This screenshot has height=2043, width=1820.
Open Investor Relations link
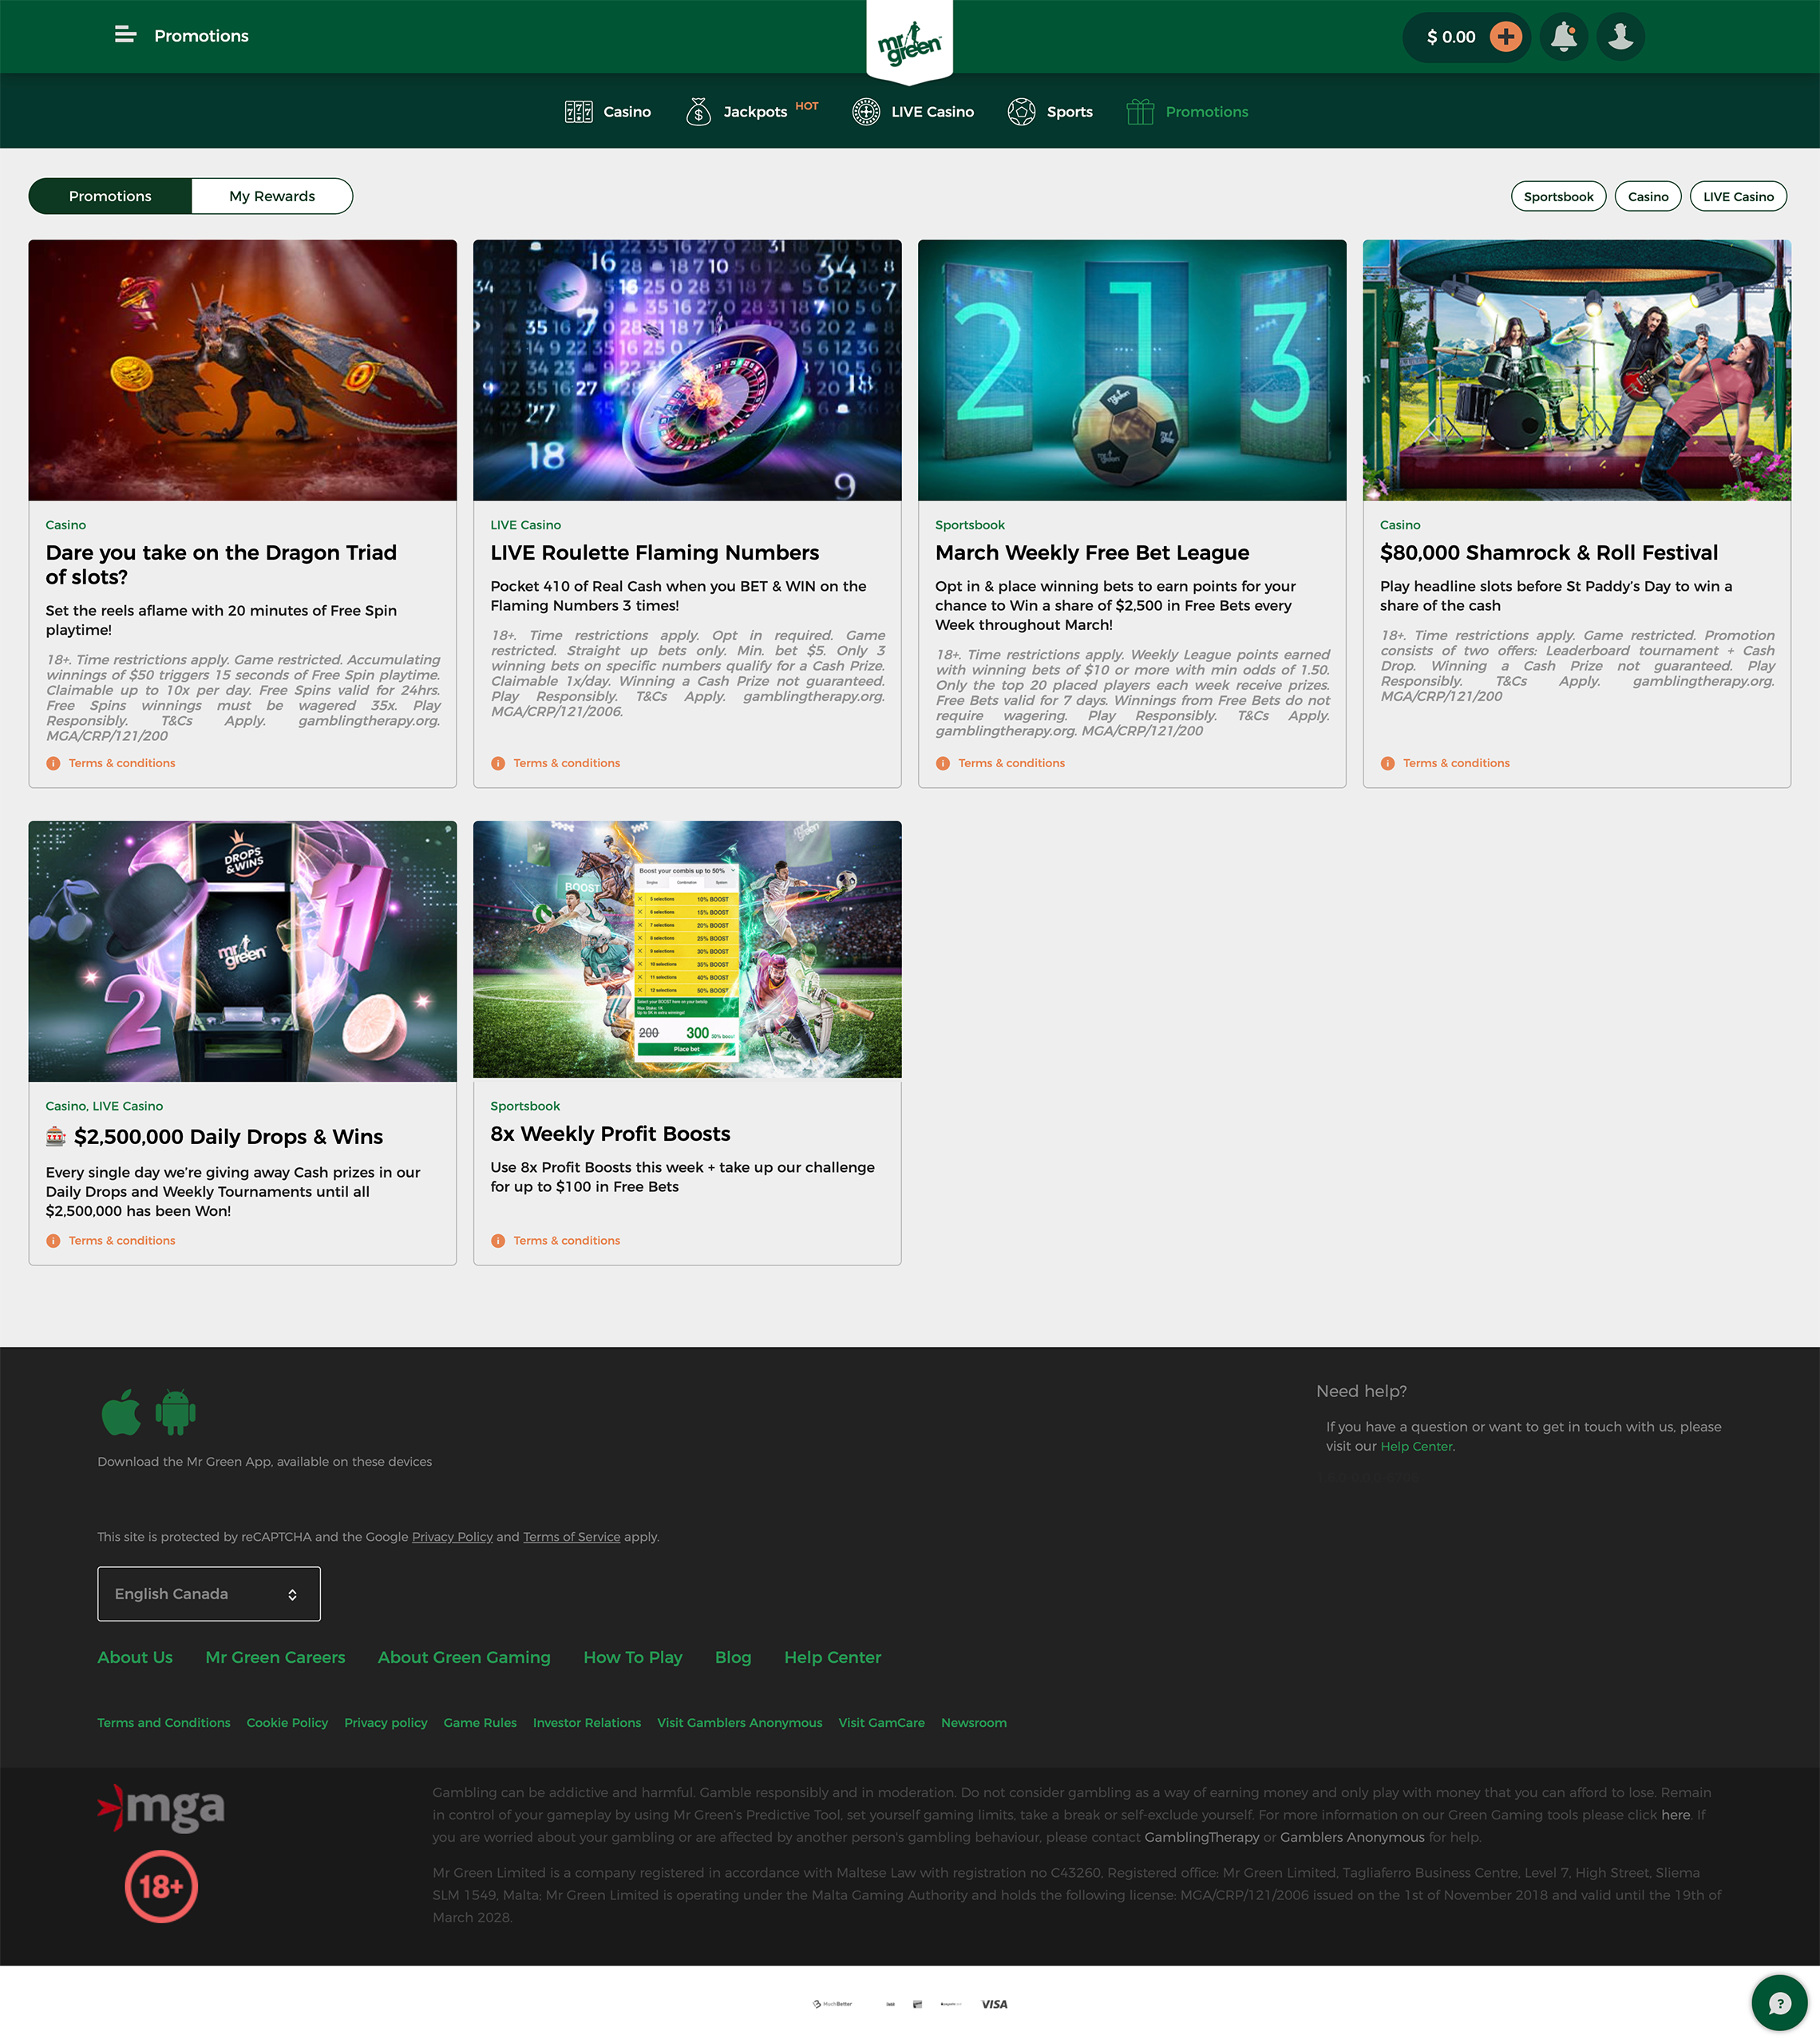point(587,1722)
